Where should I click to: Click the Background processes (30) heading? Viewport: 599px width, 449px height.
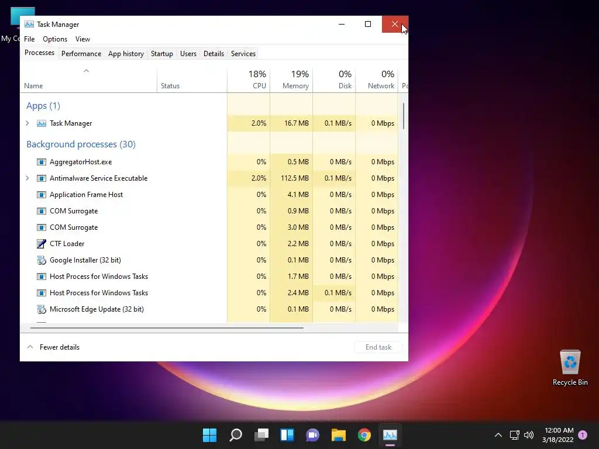[x=81, y=144]
